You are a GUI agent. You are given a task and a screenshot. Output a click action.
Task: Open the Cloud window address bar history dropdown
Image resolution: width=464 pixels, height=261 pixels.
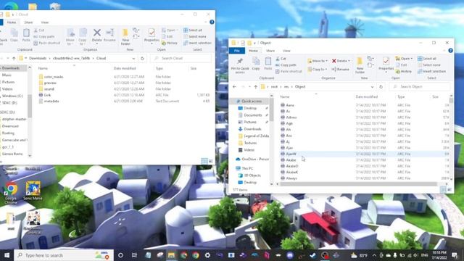[x=133, y=58]
